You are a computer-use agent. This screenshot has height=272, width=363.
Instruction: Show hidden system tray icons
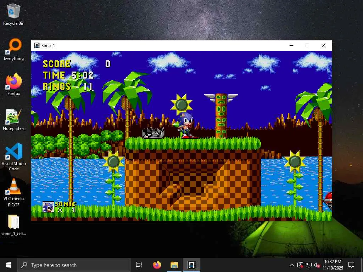tap(292, 265)
